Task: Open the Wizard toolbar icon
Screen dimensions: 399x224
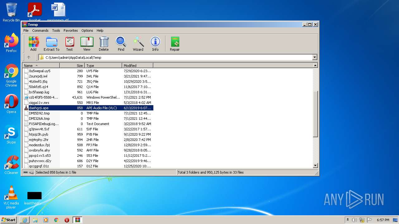Action: [138, 44]
